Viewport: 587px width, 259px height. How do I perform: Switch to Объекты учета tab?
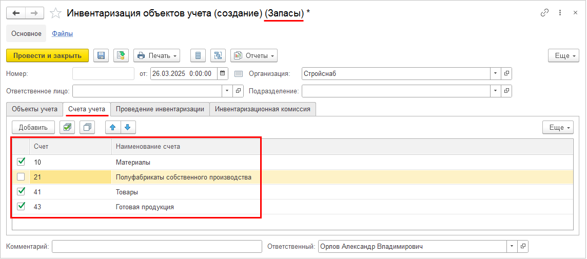click(x=34, y=109)
